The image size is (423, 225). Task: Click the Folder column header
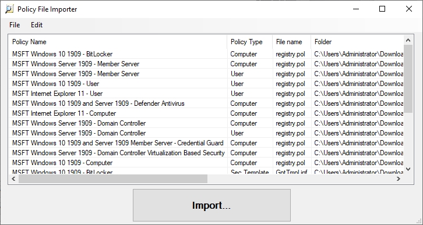coord(357,42)
